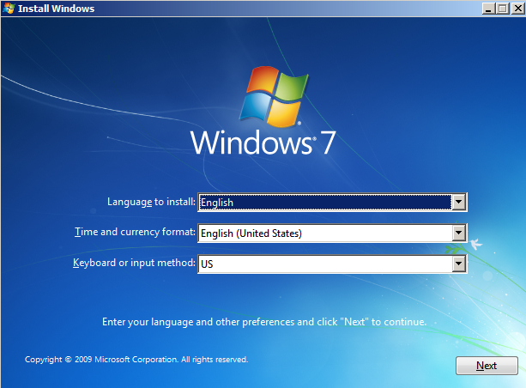Minimize the Install Windows window
The height and width of the screenshot is (388, 526).
click(x=488, y=9)
